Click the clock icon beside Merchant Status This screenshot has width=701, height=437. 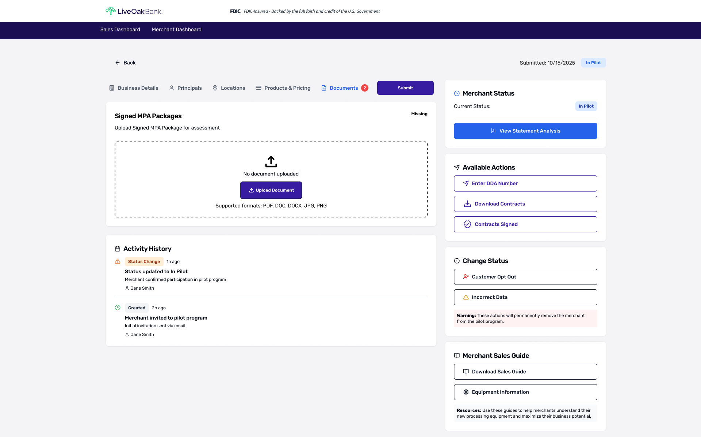pyautogui.click(x=457, y=93)
